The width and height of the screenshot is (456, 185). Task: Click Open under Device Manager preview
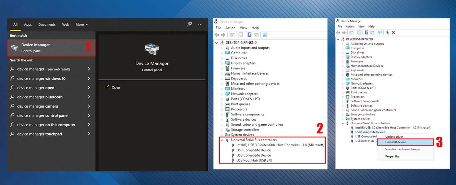(116, 87)
